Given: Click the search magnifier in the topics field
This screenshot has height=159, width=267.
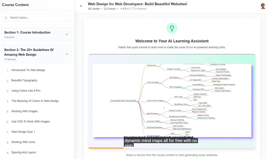Looking at the screenshot, I should (6, 17).
